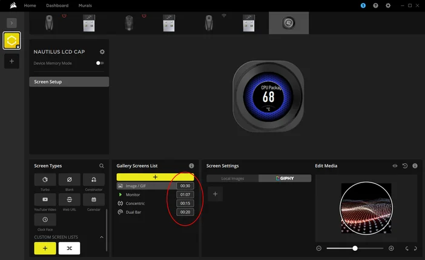Open the Screen Setup section
The height and width of the screenshot is (260, 425).
[69, 82]
